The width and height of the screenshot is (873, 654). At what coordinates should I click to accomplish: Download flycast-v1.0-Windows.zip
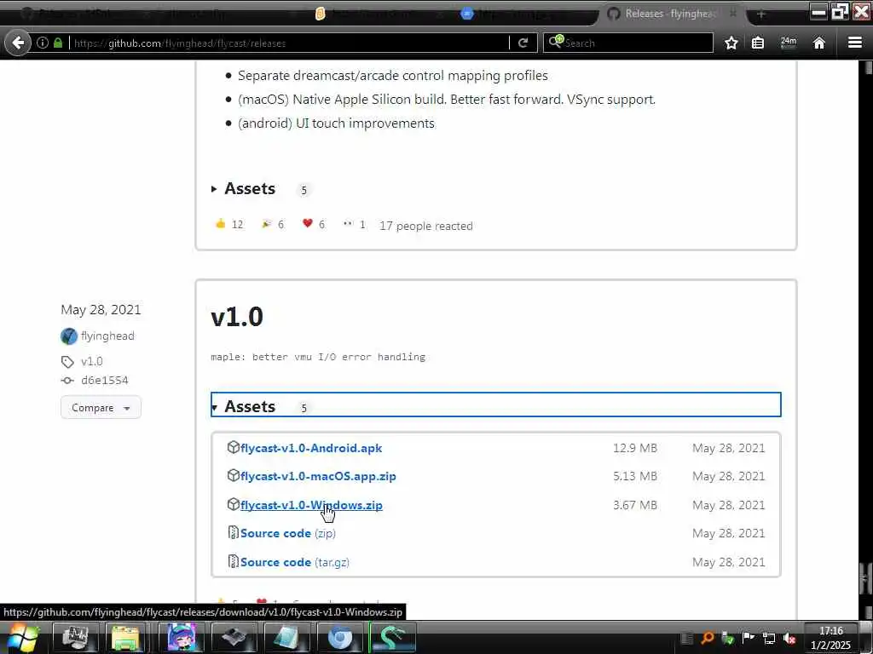click(311, 505)
